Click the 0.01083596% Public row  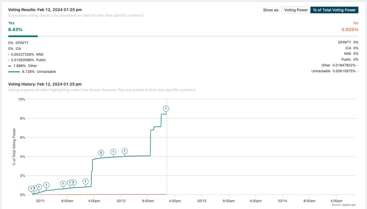pos(27,60)
